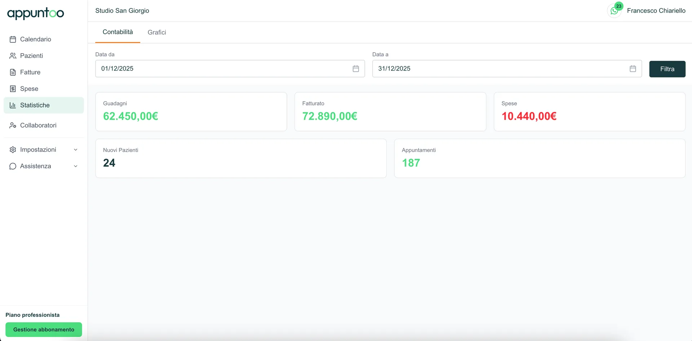Select the Statistiche chart icon
This screenshot has width=692, height=341.
coord(13,105)
